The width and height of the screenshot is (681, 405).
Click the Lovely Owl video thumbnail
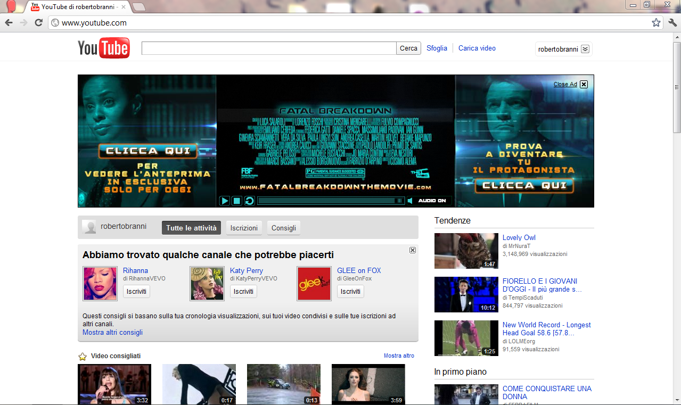click(466, 251)
